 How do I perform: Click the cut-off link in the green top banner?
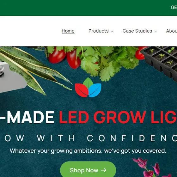(174, 8)
